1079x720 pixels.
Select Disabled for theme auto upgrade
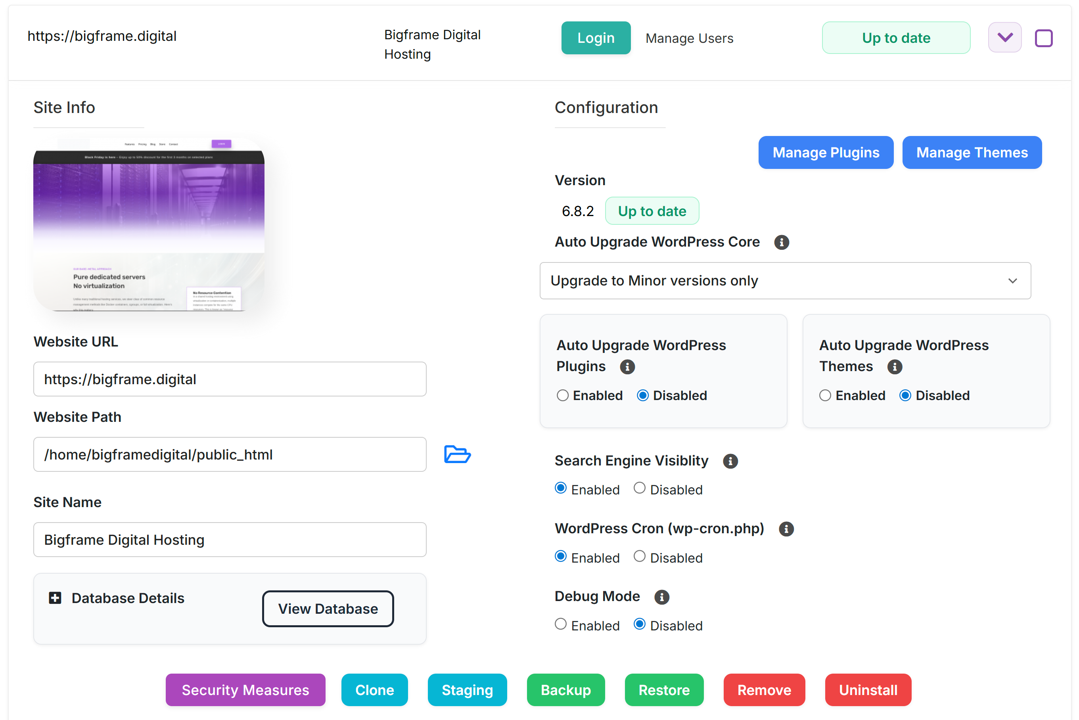point(905,395)
